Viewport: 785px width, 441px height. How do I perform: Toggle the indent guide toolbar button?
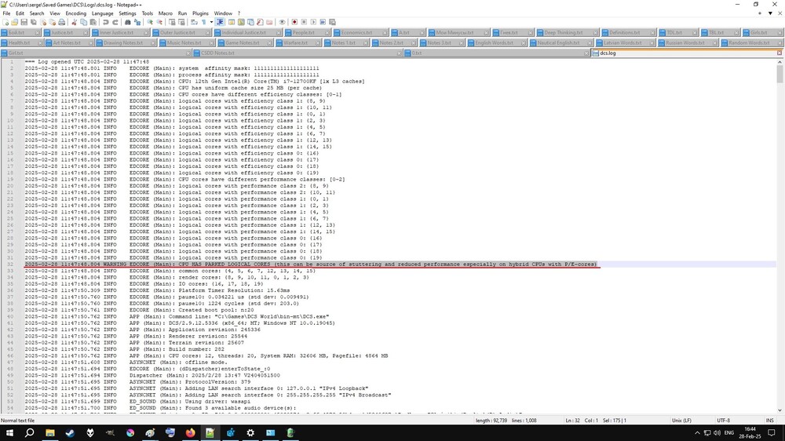tap(221, 22)
